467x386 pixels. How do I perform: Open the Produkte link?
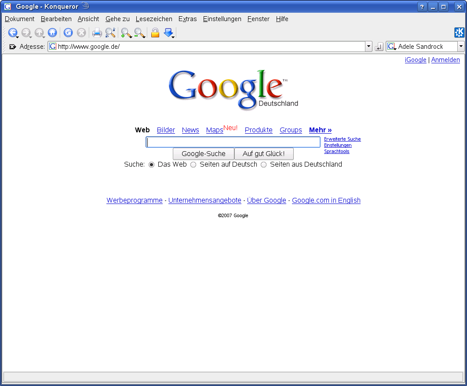coord(259,130)
